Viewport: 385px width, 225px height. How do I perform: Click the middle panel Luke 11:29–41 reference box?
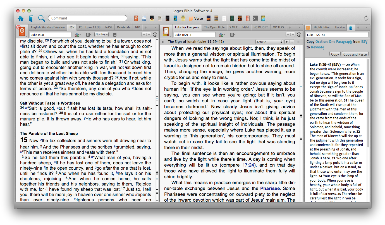click(x=194, y=35)
